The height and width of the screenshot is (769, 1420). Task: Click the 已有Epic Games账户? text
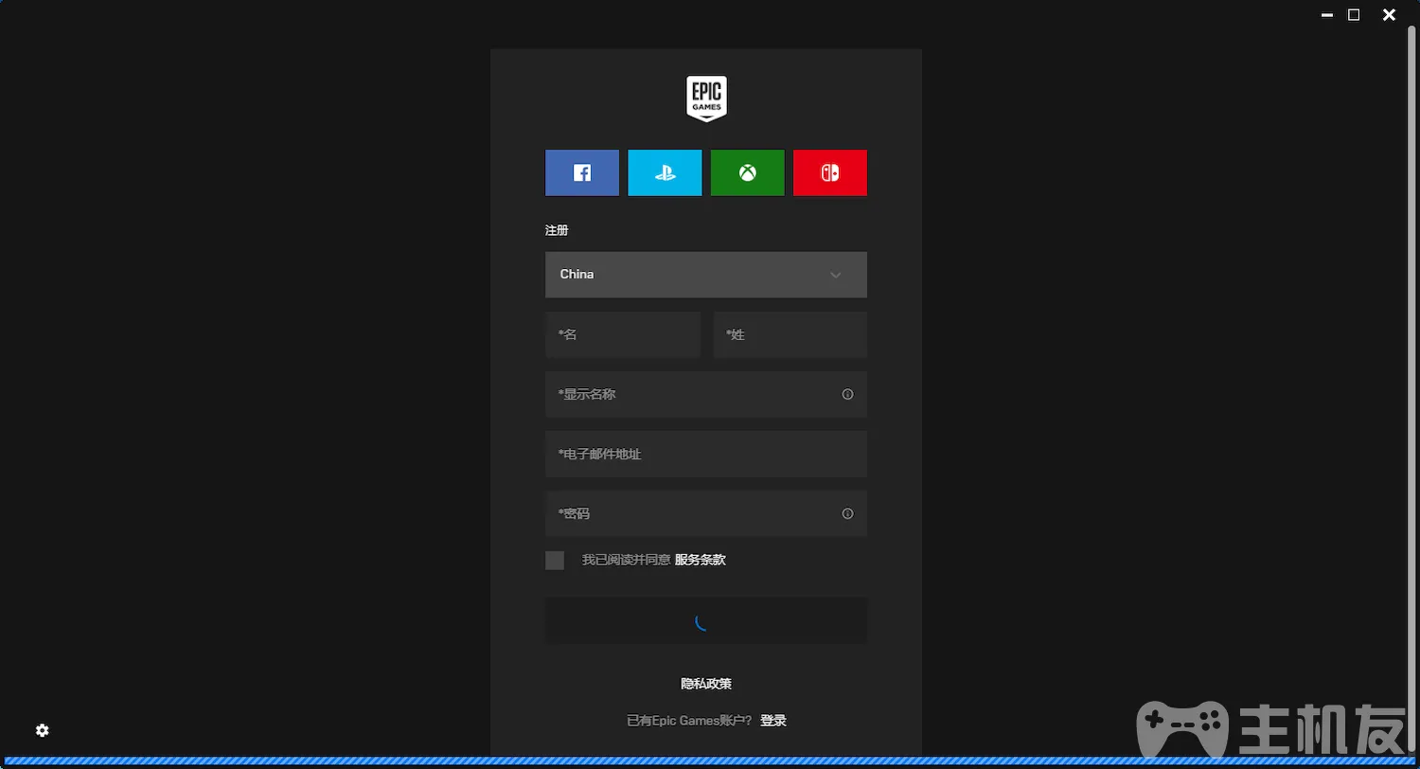tap(689, 721)
